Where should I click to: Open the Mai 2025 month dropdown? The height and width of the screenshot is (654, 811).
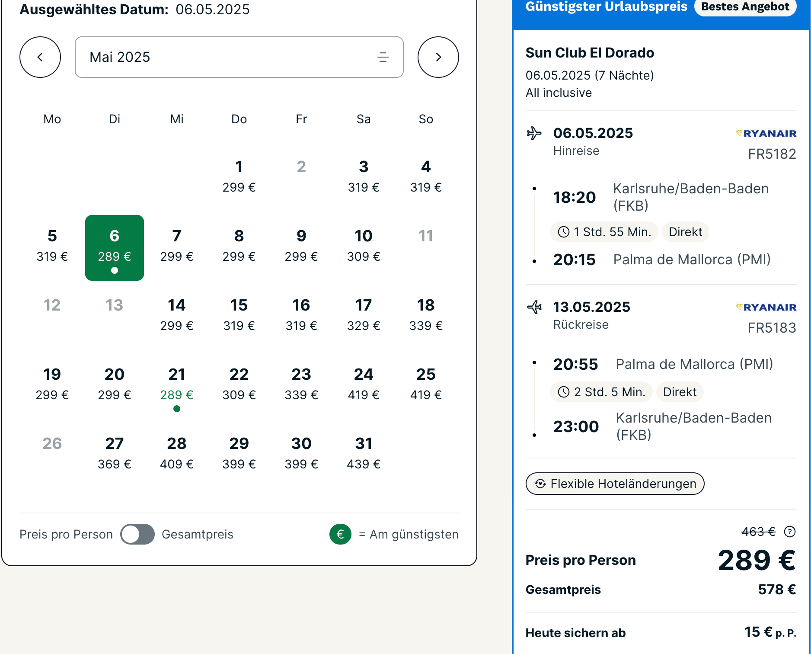point(239,57)
